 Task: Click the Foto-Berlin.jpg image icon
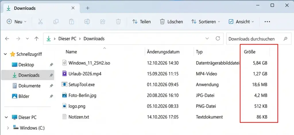(x=65, y=95)
